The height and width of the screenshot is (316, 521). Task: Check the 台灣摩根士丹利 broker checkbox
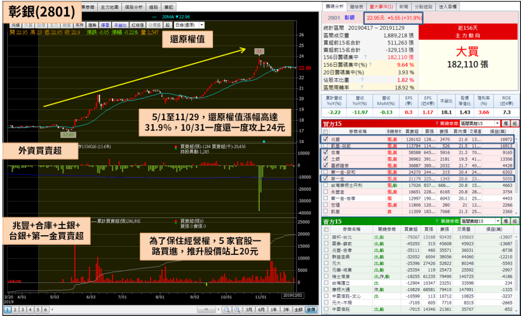[325, 185]
